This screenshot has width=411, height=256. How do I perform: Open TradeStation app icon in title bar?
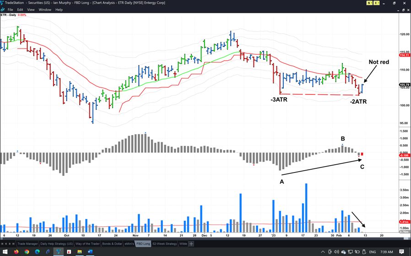click(x=2, y=3)
